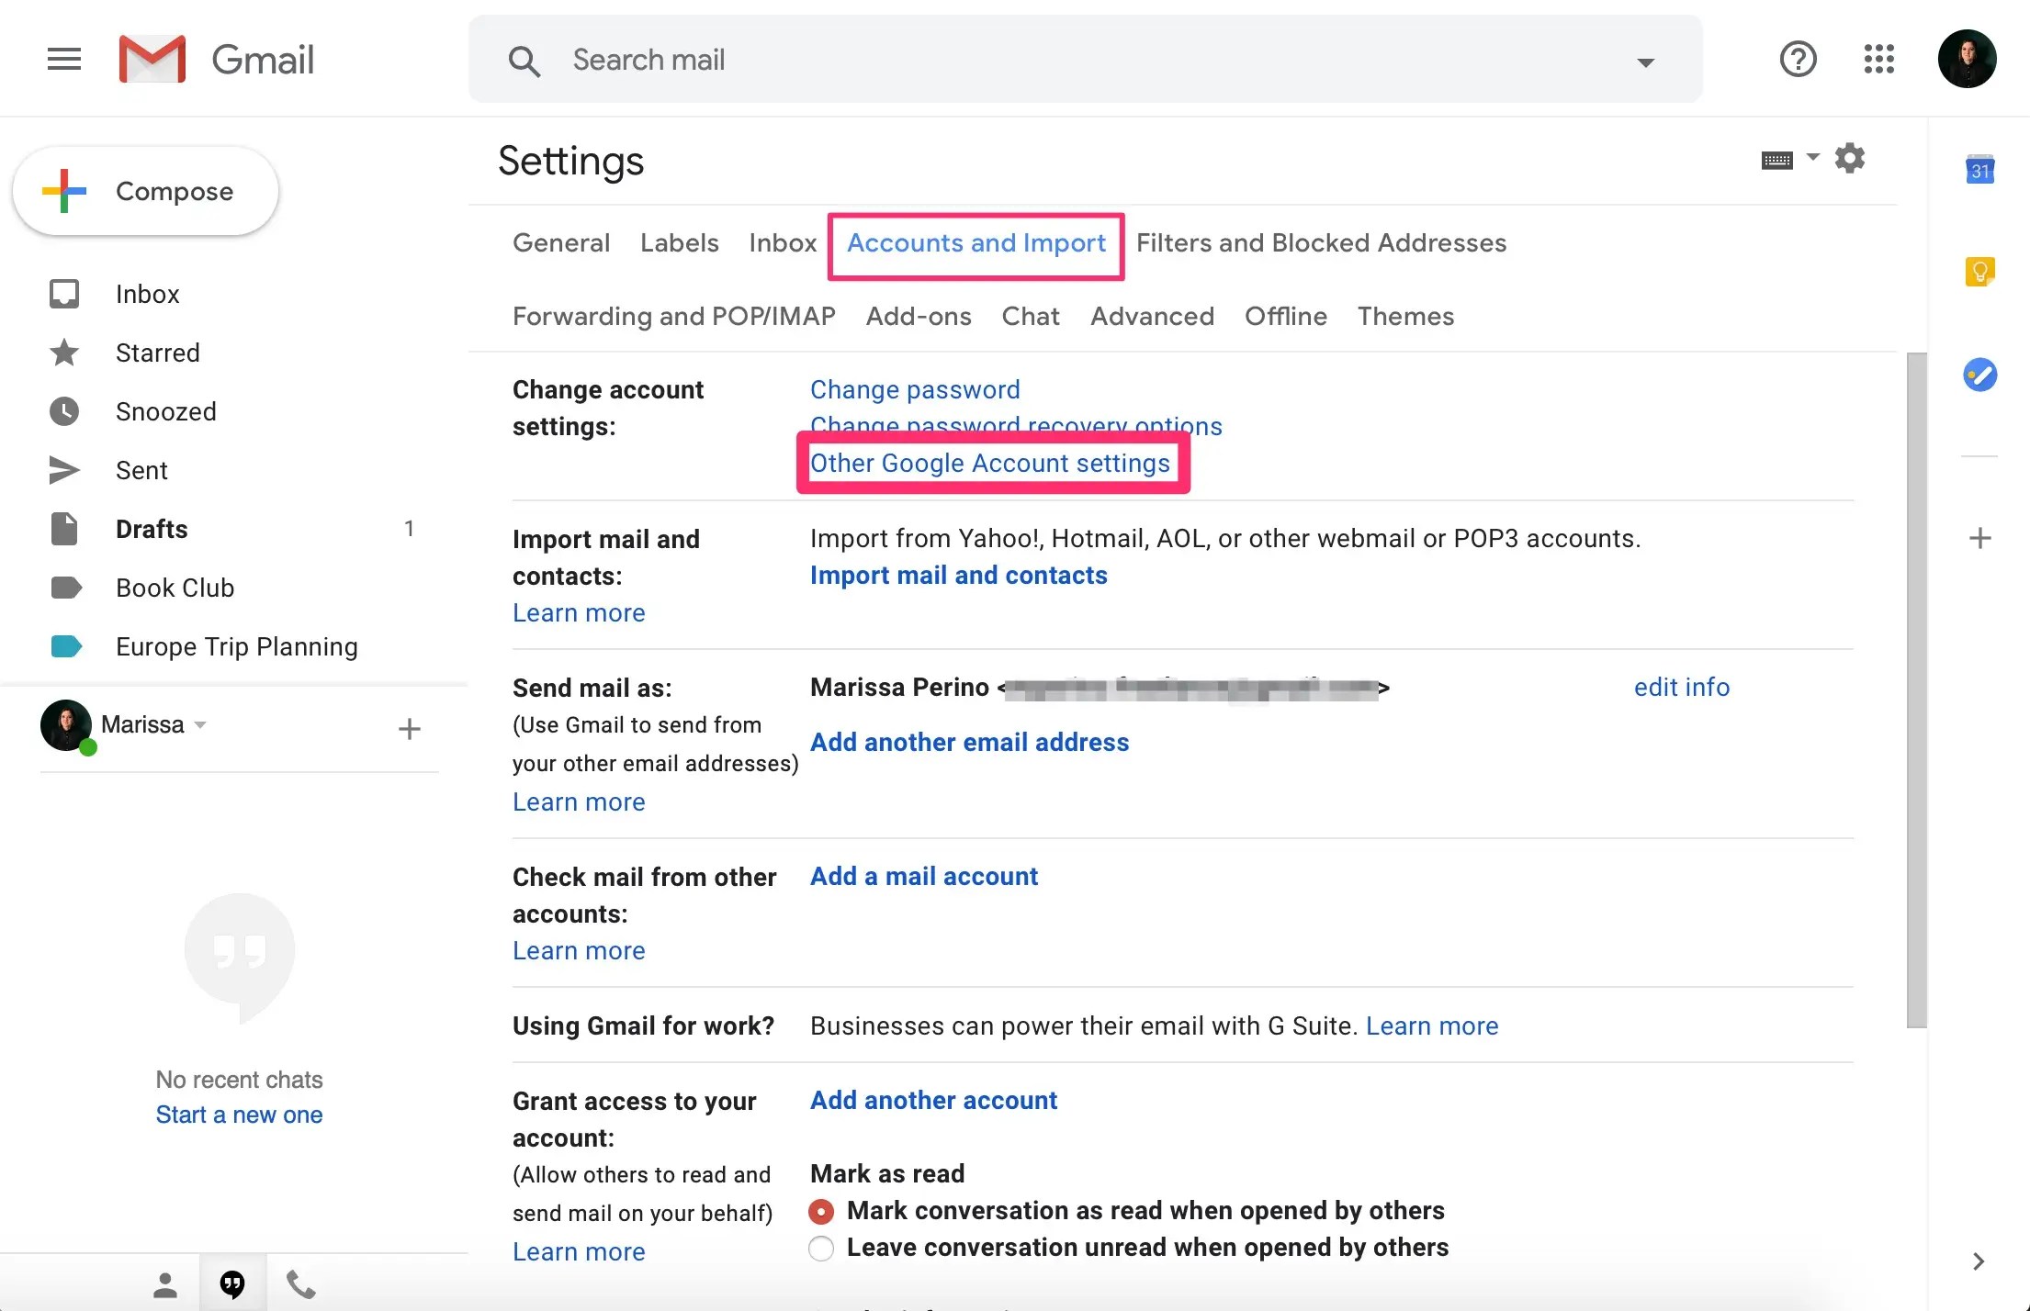This screenshot has height=1311, width=2030.
Task: Open the Forwarding and POP/IMAP tab
Action: (673, 317)
